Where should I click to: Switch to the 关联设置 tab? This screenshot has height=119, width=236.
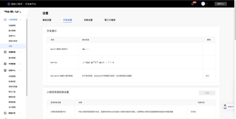[x=88, y=20]
